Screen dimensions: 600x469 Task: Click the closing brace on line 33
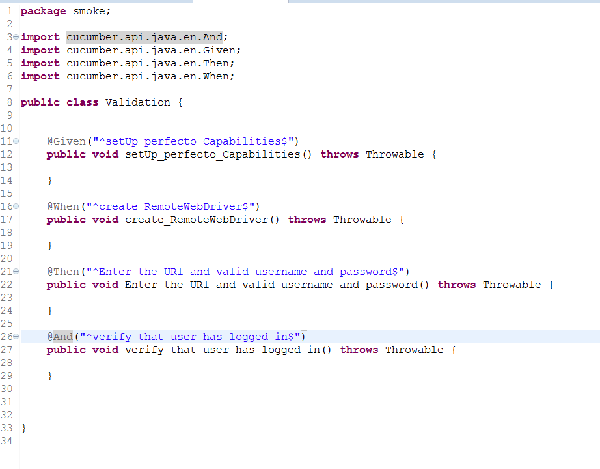click(x=24, y=428)
